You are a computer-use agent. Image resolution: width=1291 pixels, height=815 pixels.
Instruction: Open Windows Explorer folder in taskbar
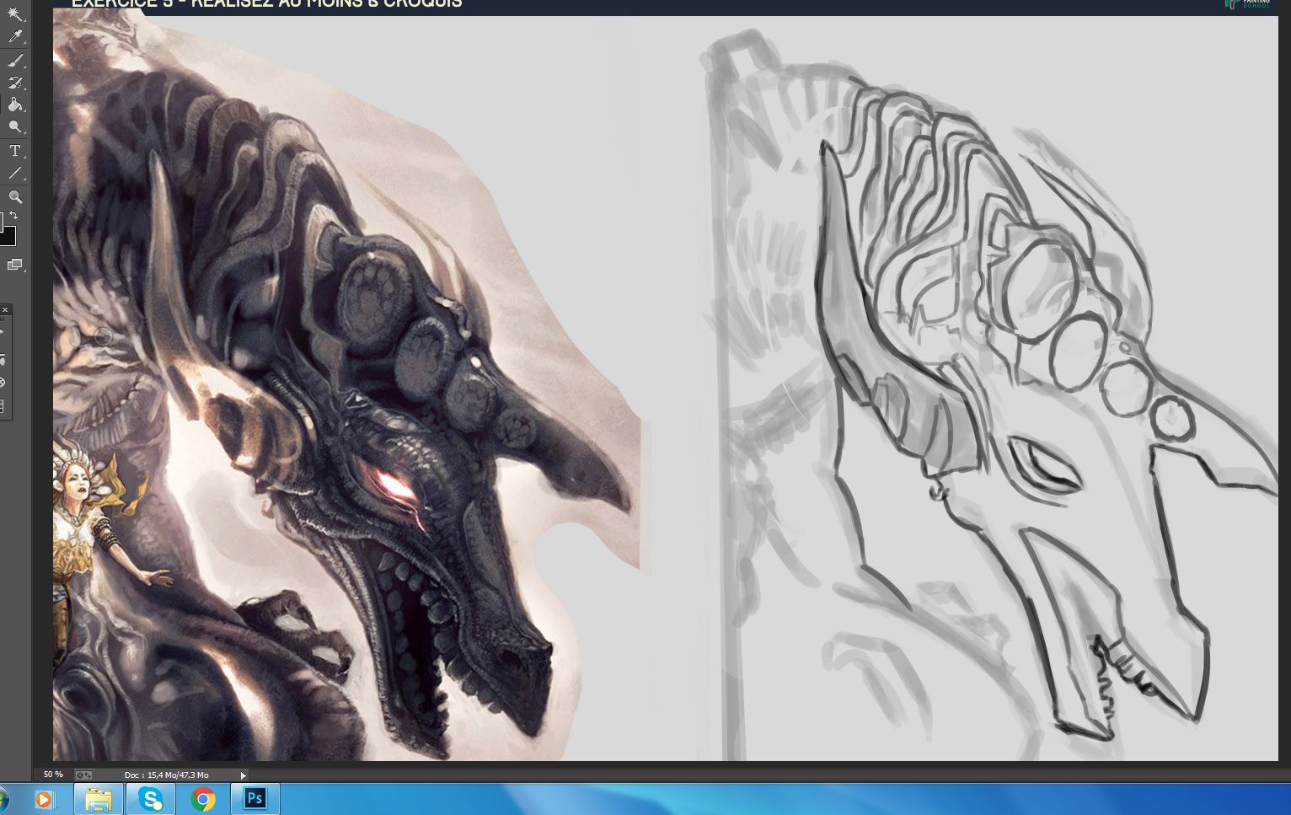pos(99,798)
